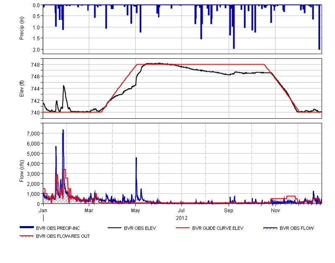335x263 pixels.
Task: Click the BVR OBS FLOW-RES OUT legend label
Action: pos(63,236)
